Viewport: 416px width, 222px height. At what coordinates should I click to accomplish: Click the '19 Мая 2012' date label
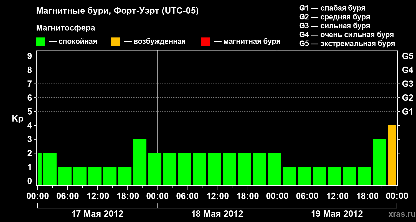(x=337, y=214)
